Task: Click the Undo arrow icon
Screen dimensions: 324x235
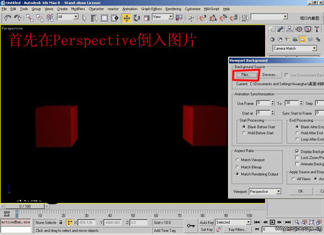Action: (8, 18)
